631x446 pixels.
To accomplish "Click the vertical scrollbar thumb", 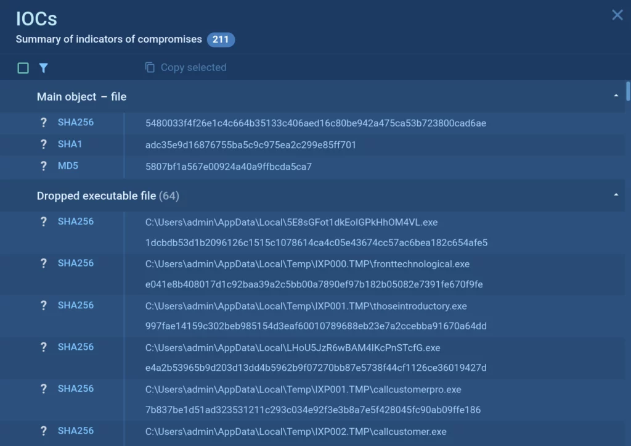I will pos(628,91).
